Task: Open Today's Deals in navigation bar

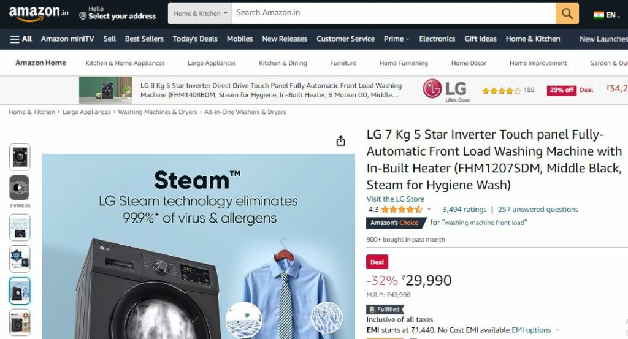Action: 195,39
